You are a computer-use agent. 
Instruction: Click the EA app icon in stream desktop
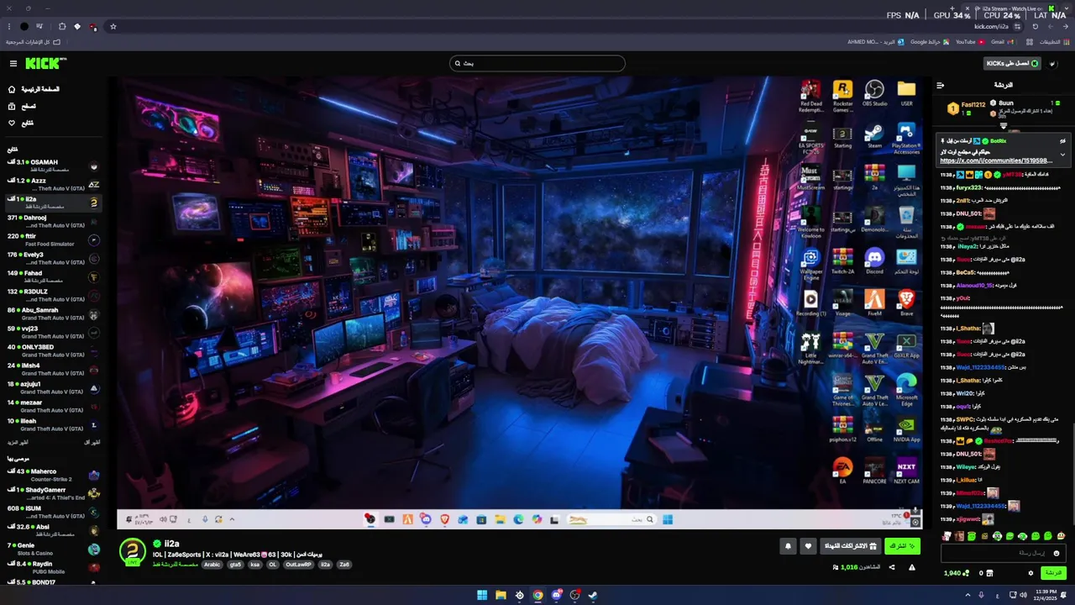coord(842,471)
